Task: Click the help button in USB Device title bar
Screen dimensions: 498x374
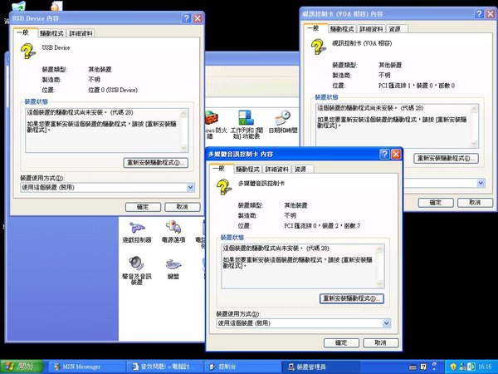Action: click(187, 18)
